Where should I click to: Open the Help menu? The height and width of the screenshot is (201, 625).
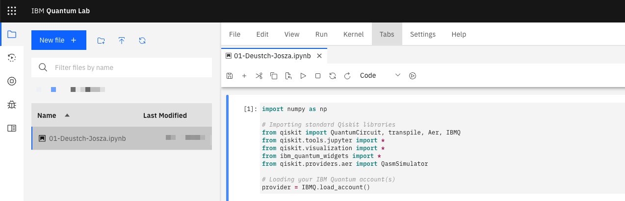[459, 34]
